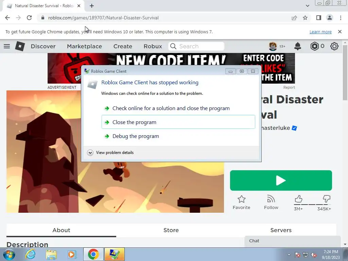Open Roblox notifications bell
Screen dimensions: 348x261
point(298,46)
